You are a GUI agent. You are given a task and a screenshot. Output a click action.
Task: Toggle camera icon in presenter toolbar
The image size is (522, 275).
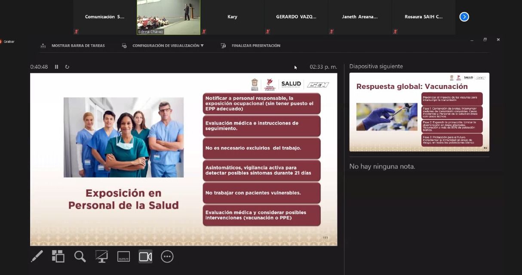pyautogui.click(x=145, y=257)
